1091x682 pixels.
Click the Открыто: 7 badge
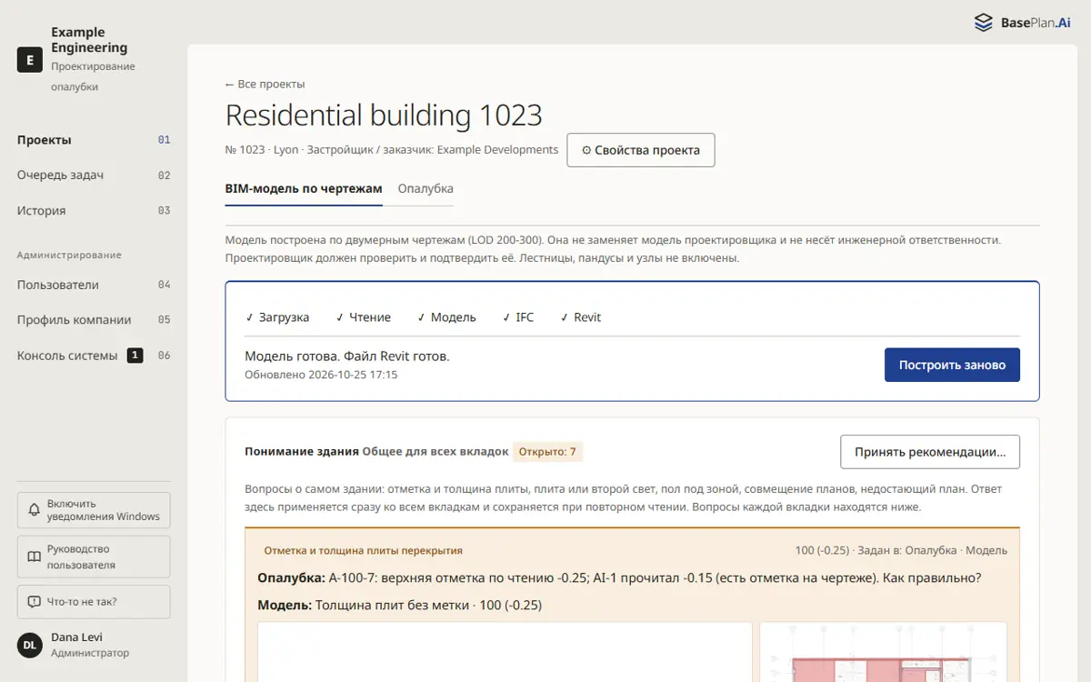548,452
